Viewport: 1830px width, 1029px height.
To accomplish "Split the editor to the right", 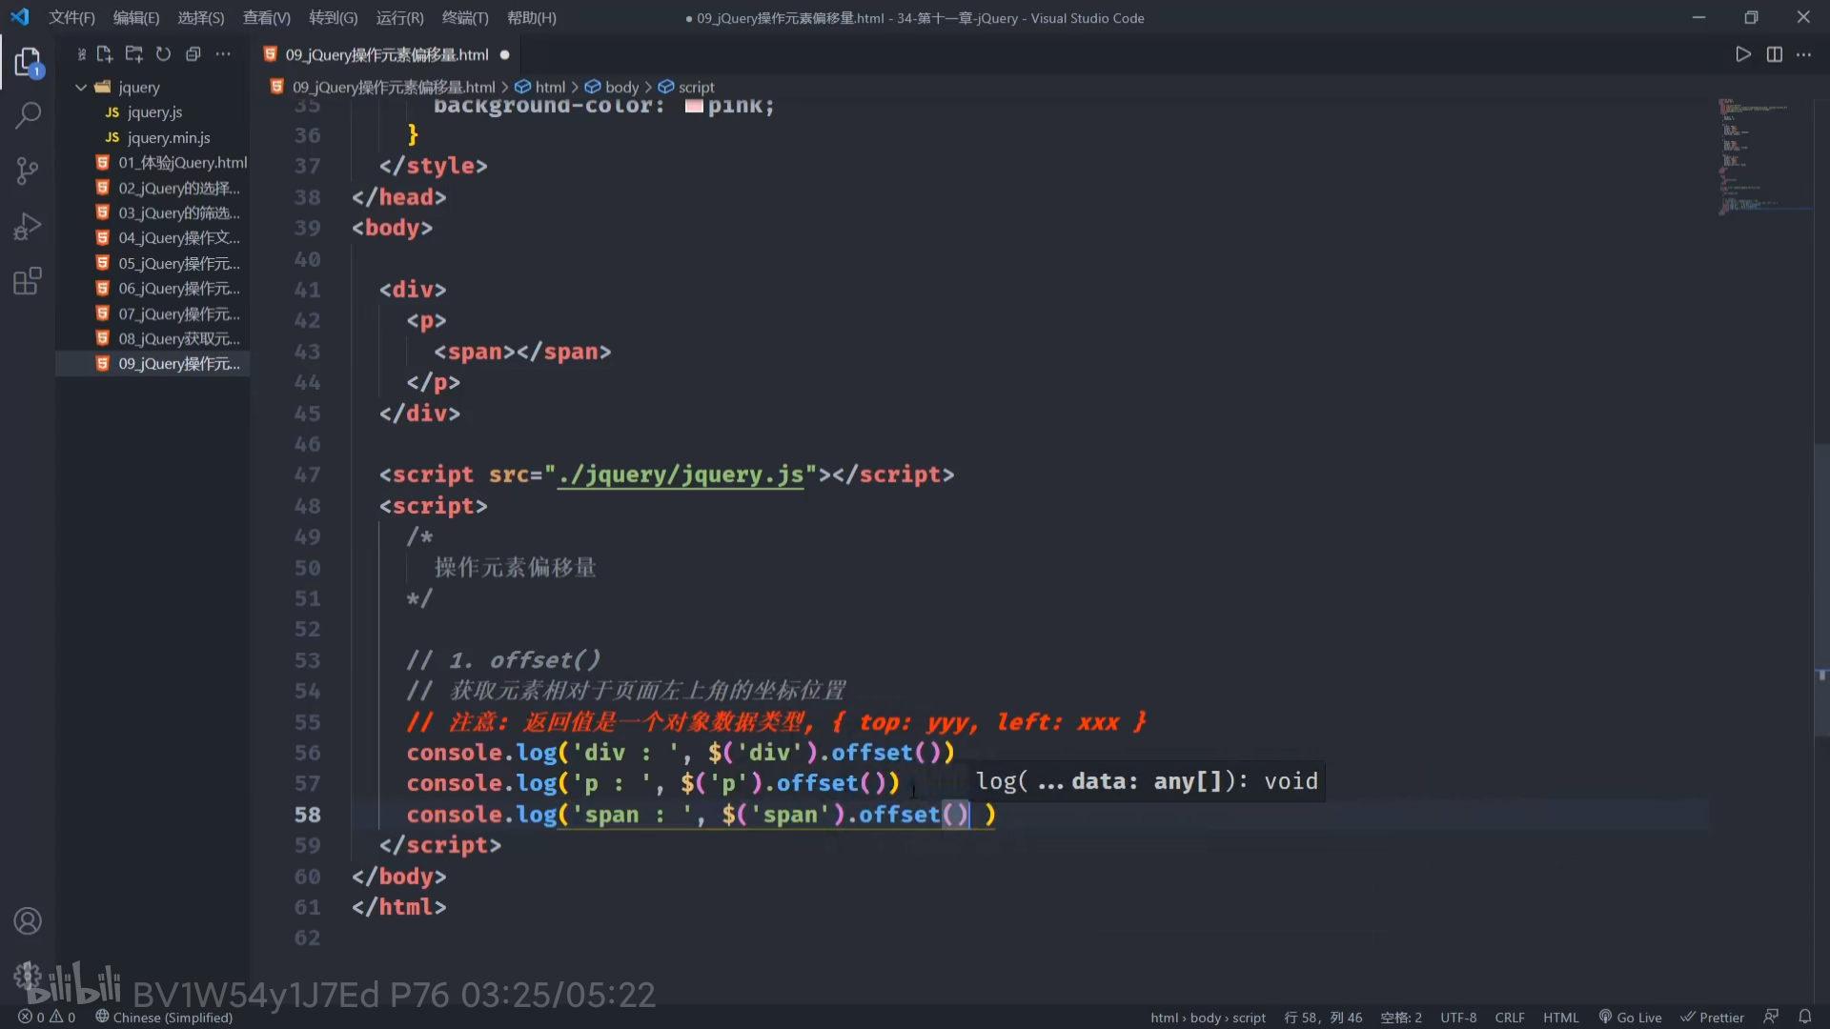I will tap(1774, 54).
